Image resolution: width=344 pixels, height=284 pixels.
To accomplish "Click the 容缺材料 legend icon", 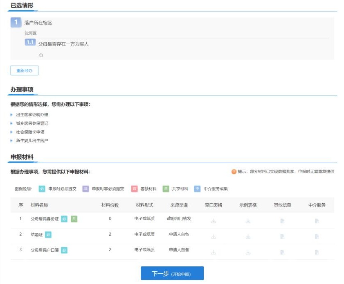I will pos(134,189).
